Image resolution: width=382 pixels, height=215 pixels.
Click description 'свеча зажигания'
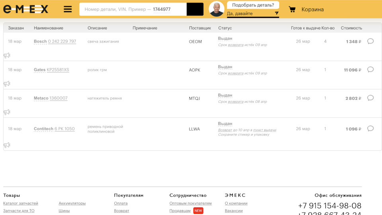click(x=103, y=41)
